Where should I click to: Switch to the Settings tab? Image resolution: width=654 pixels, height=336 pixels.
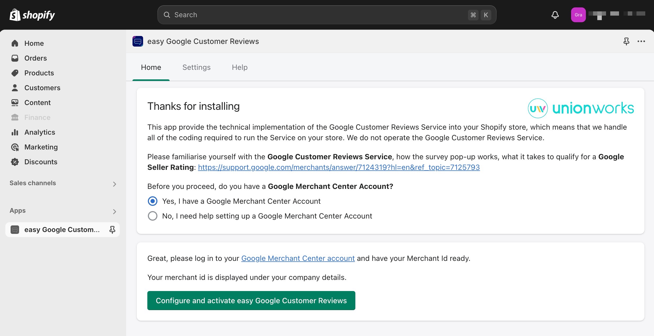point(196,67)
